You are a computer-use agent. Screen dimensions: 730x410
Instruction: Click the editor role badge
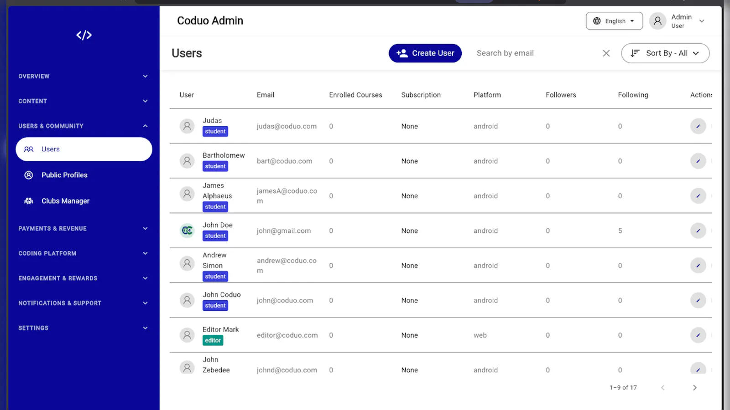[213, 340]
